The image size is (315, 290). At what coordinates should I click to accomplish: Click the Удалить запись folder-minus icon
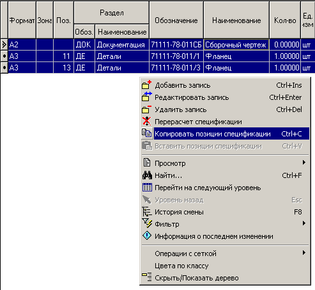coord(146,109)
